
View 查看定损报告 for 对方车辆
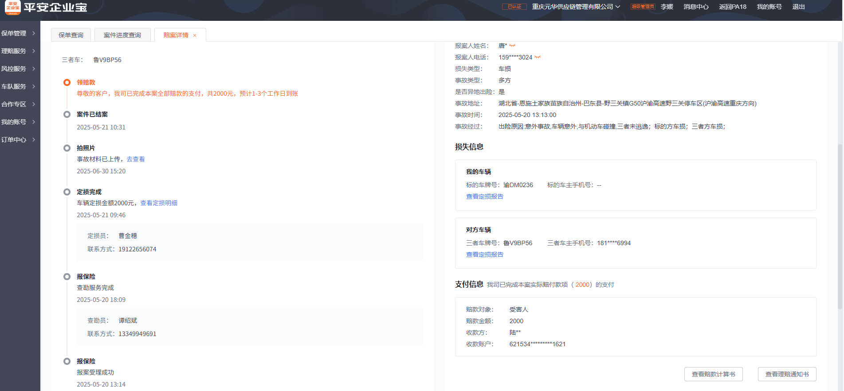click(x=484, y=254)
